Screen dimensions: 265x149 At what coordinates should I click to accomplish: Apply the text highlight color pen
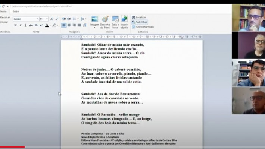54,25
